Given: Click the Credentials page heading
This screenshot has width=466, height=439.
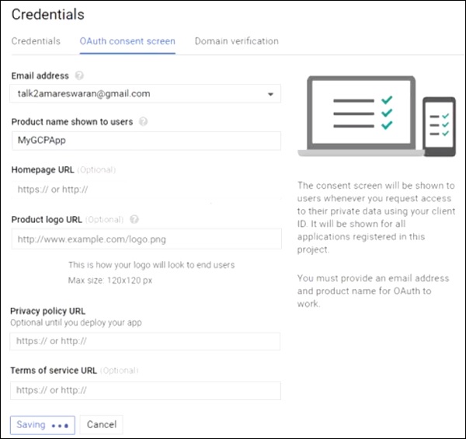Looking at the screenshot, I should coord(47,14).
